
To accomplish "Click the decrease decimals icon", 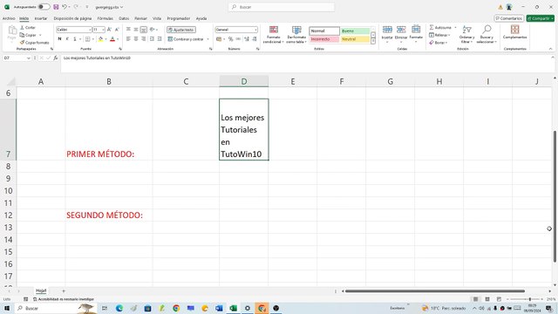I will tap(254, 38).
